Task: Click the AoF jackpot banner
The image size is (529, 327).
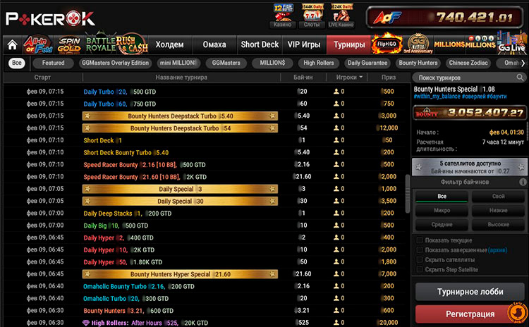Action: pyautogui.click(x=444, y=17)
